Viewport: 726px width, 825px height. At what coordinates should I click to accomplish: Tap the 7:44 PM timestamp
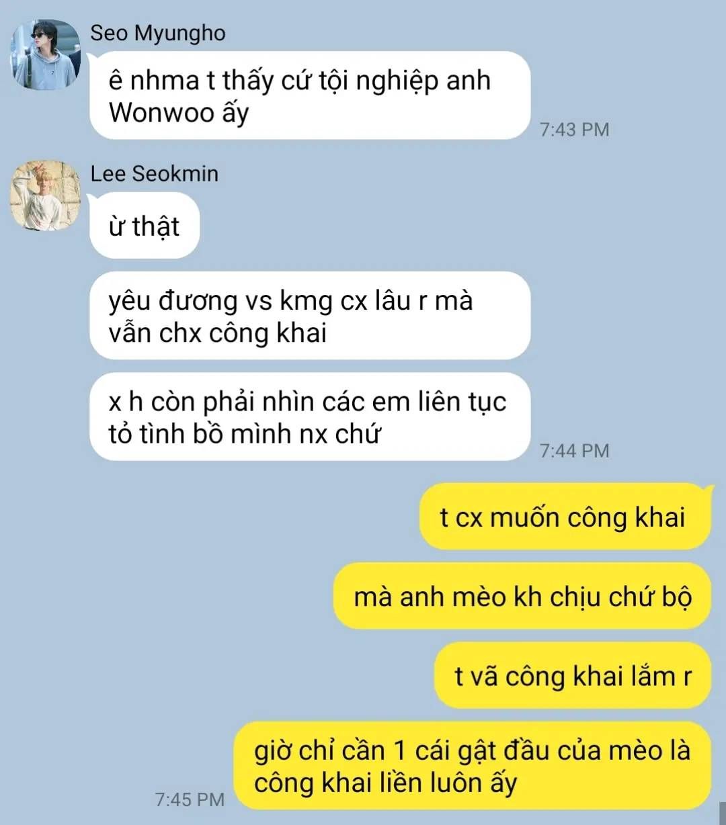pos(575,450)
